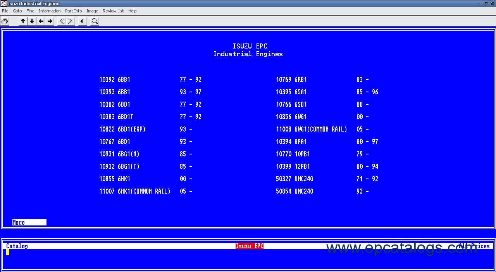
Task: Select catalog 50854 UMC240
Action: pyautogui.click(x=322, y=191)
